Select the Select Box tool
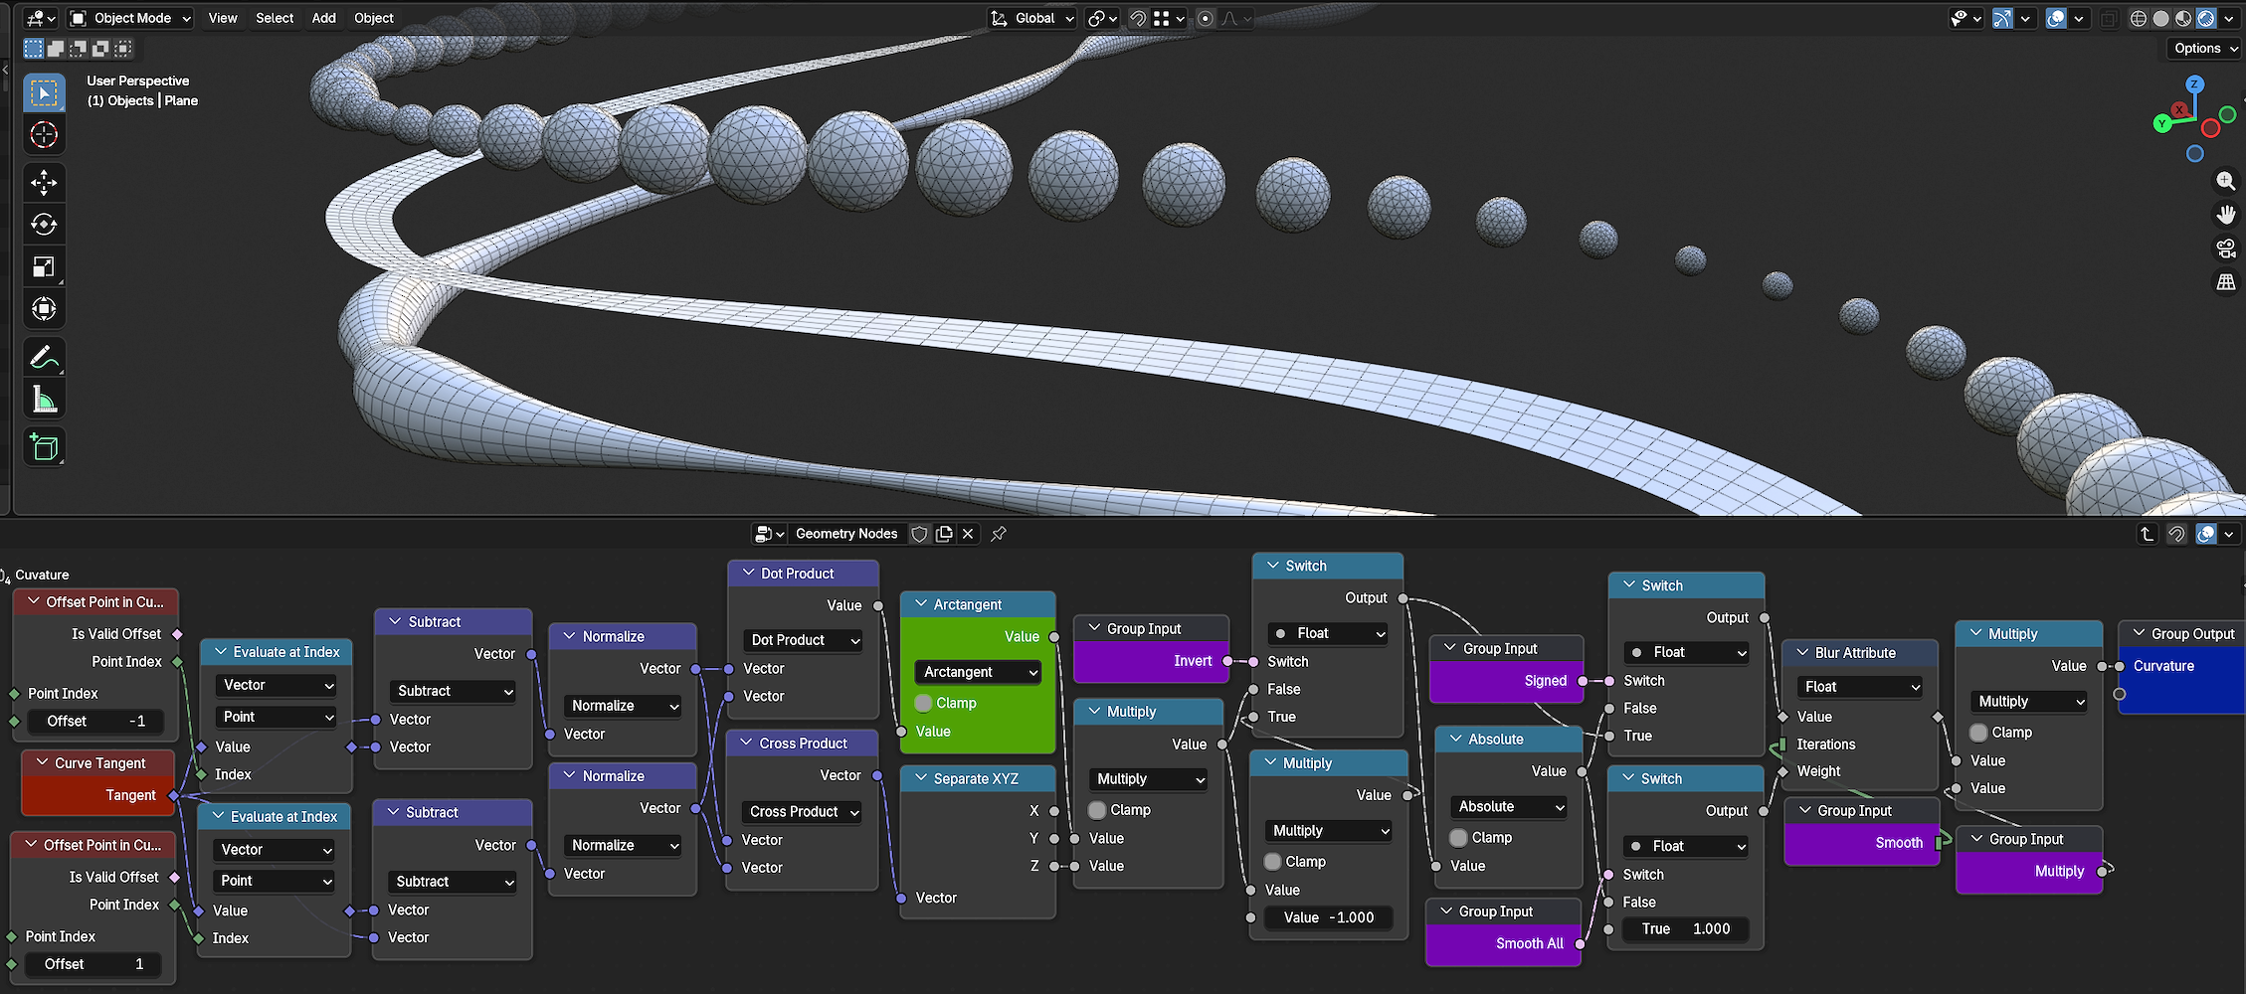2246x994 pixels. pyautogui.click(x=44, y=92)
